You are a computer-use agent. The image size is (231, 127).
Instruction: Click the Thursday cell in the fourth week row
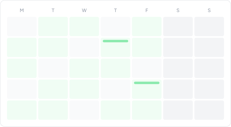click(x=115, y=89)
